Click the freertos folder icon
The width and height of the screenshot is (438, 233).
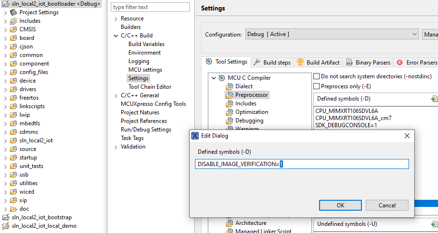[x=14, y=98]
